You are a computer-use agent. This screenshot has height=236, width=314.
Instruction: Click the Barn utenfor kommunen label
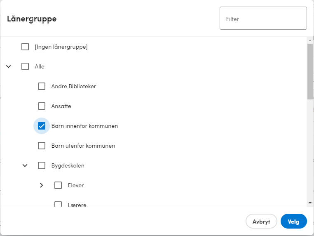[x=83, y=146]
